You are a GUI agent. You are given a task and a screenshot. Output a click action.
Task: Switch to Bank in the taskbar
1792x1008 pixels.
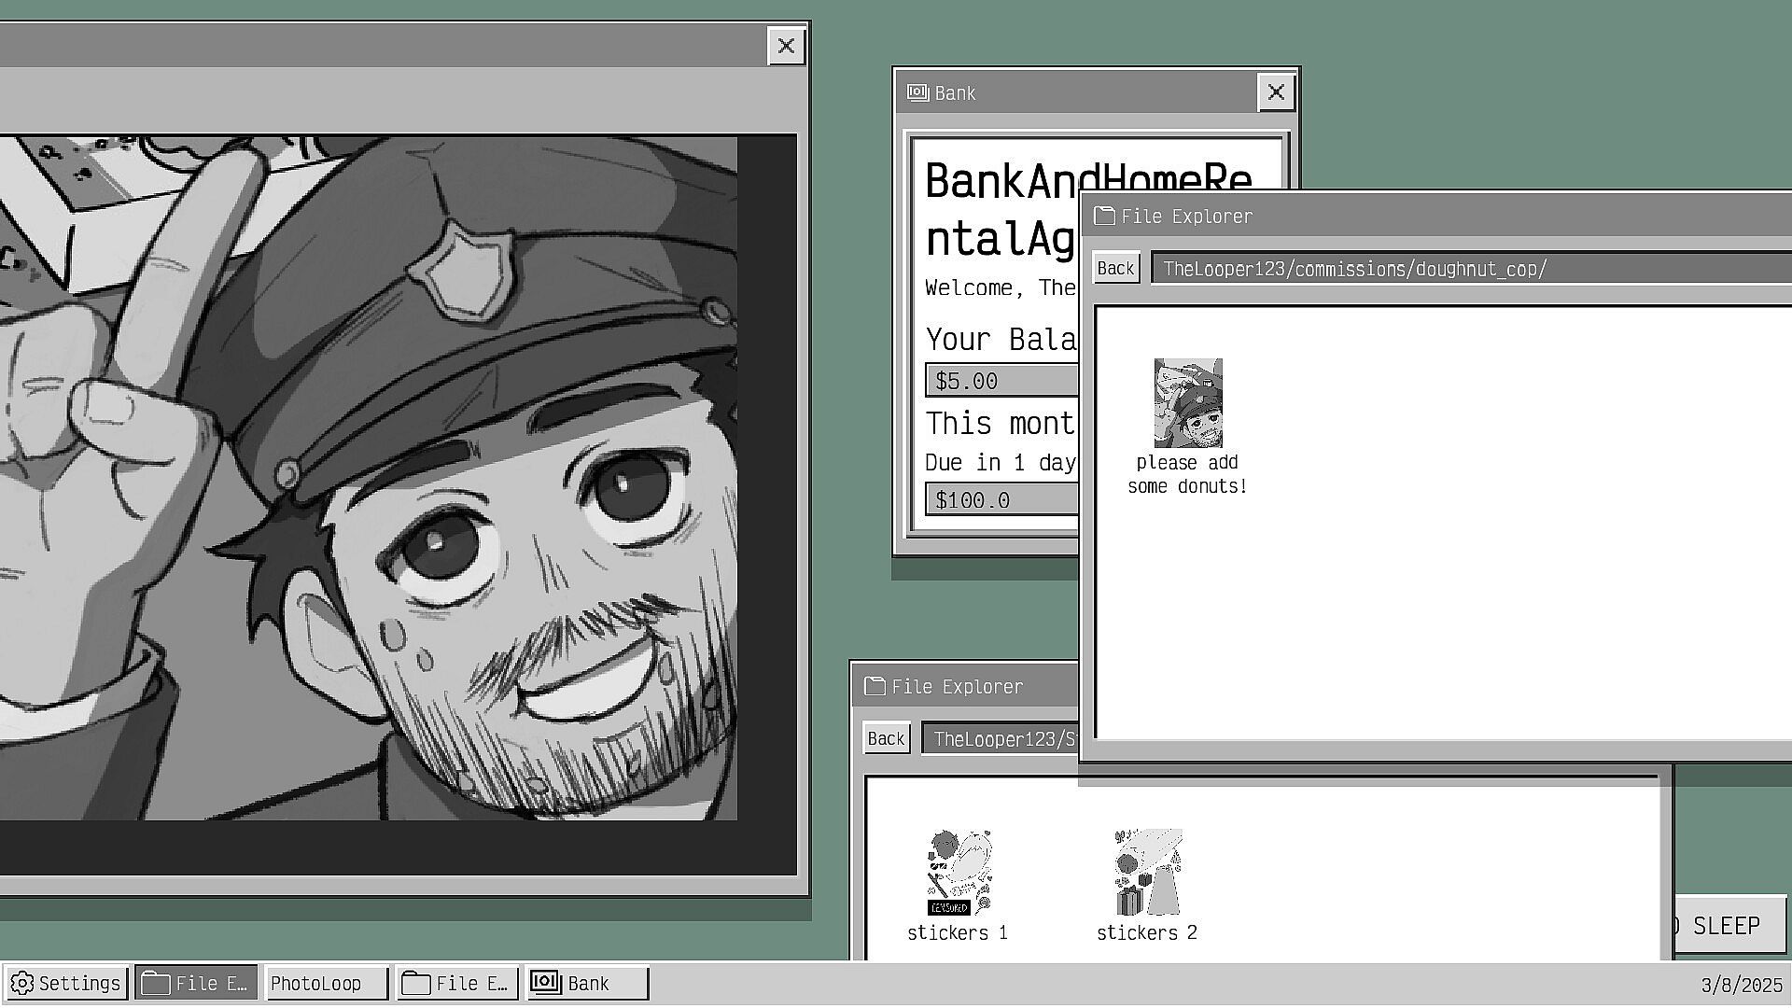586,983
